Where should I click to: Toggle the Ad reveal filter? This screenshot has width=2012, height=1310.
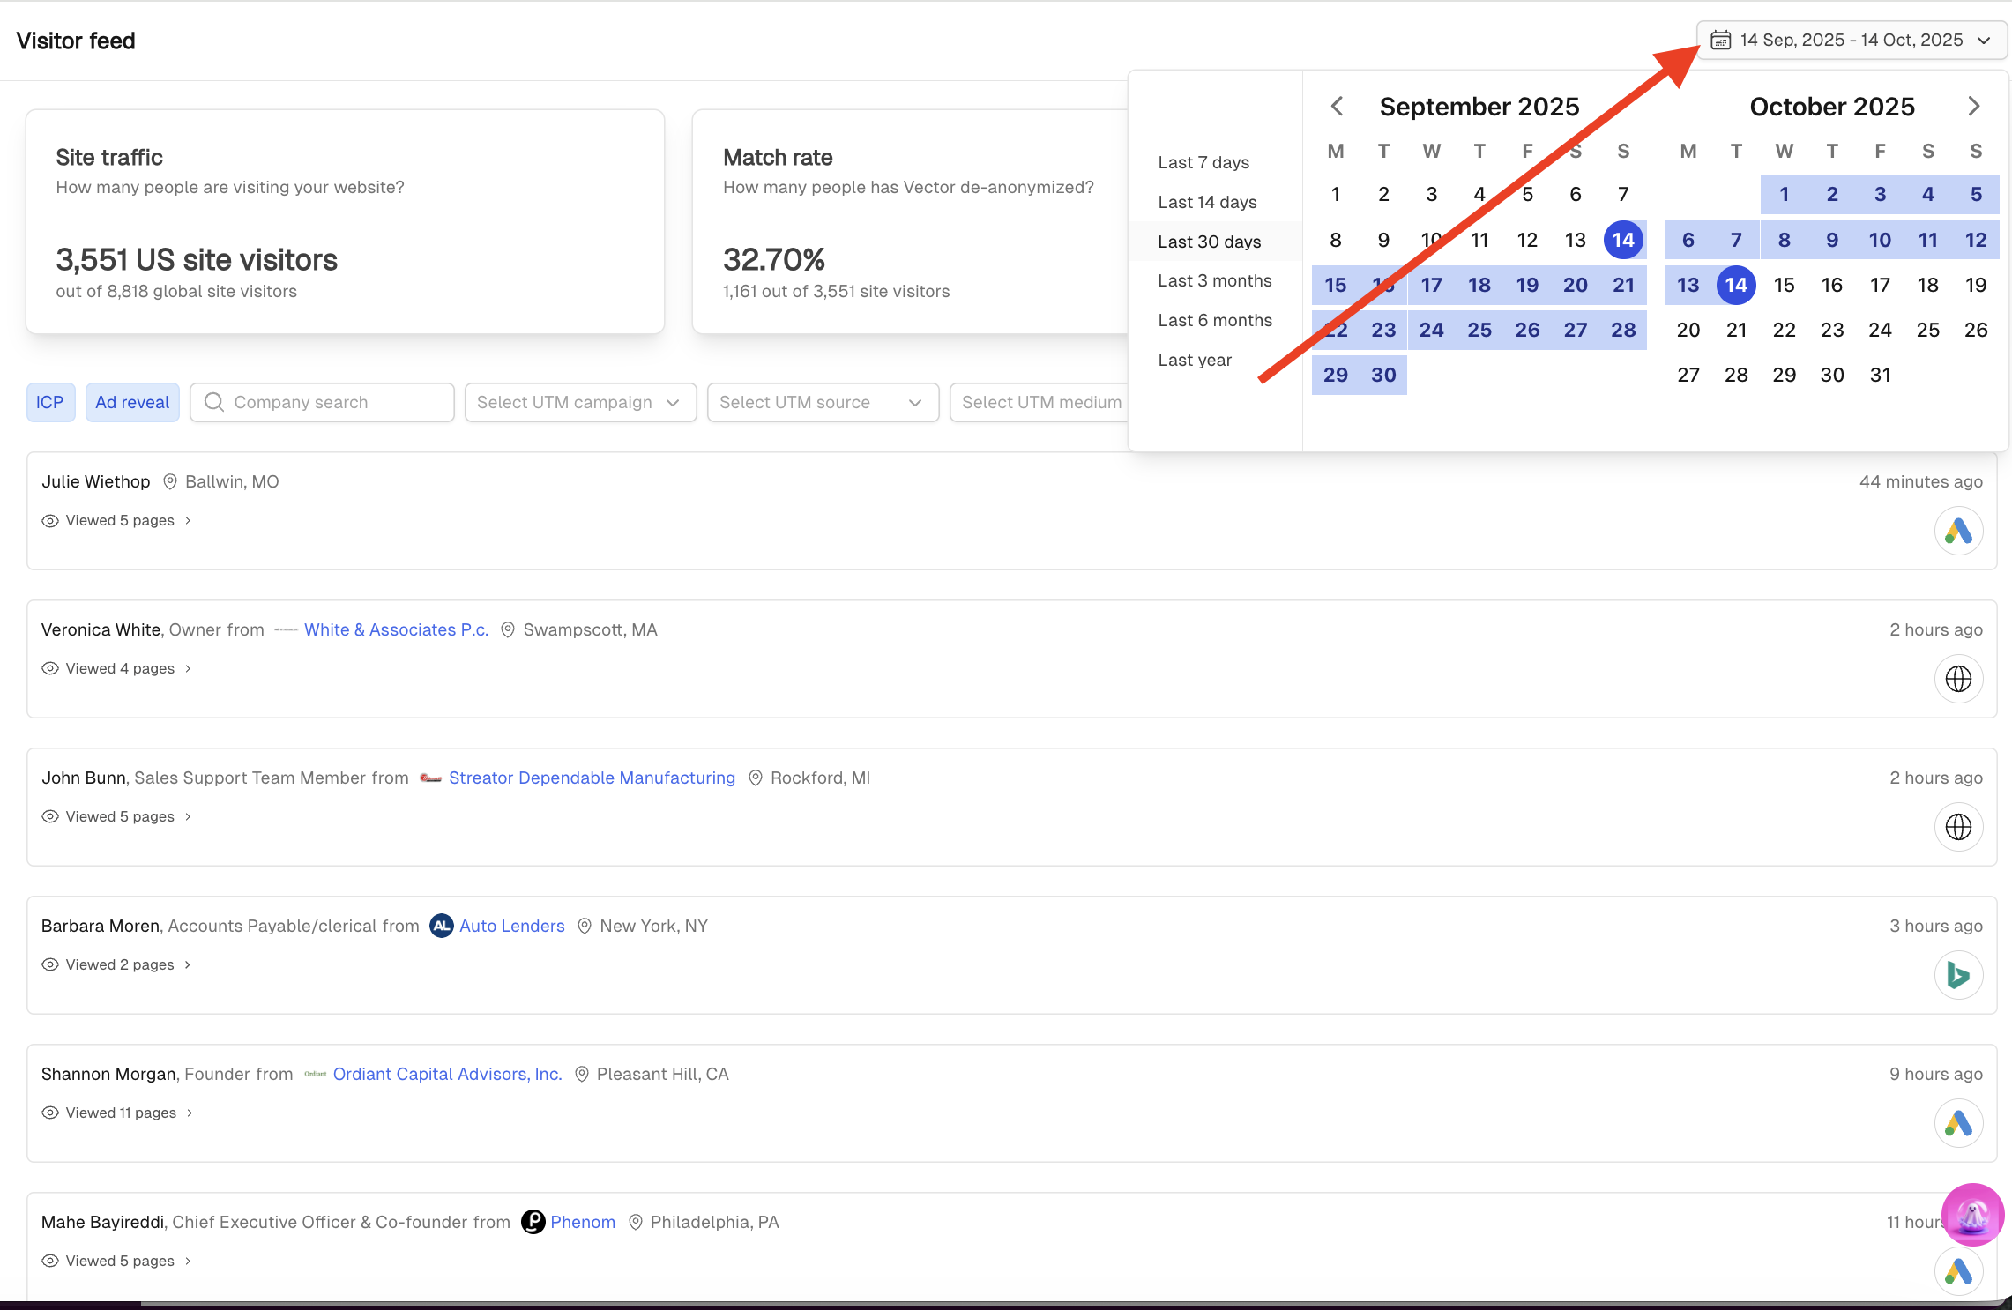132,402
